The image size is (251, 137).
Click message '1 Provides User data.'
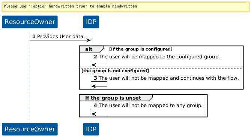59,37
